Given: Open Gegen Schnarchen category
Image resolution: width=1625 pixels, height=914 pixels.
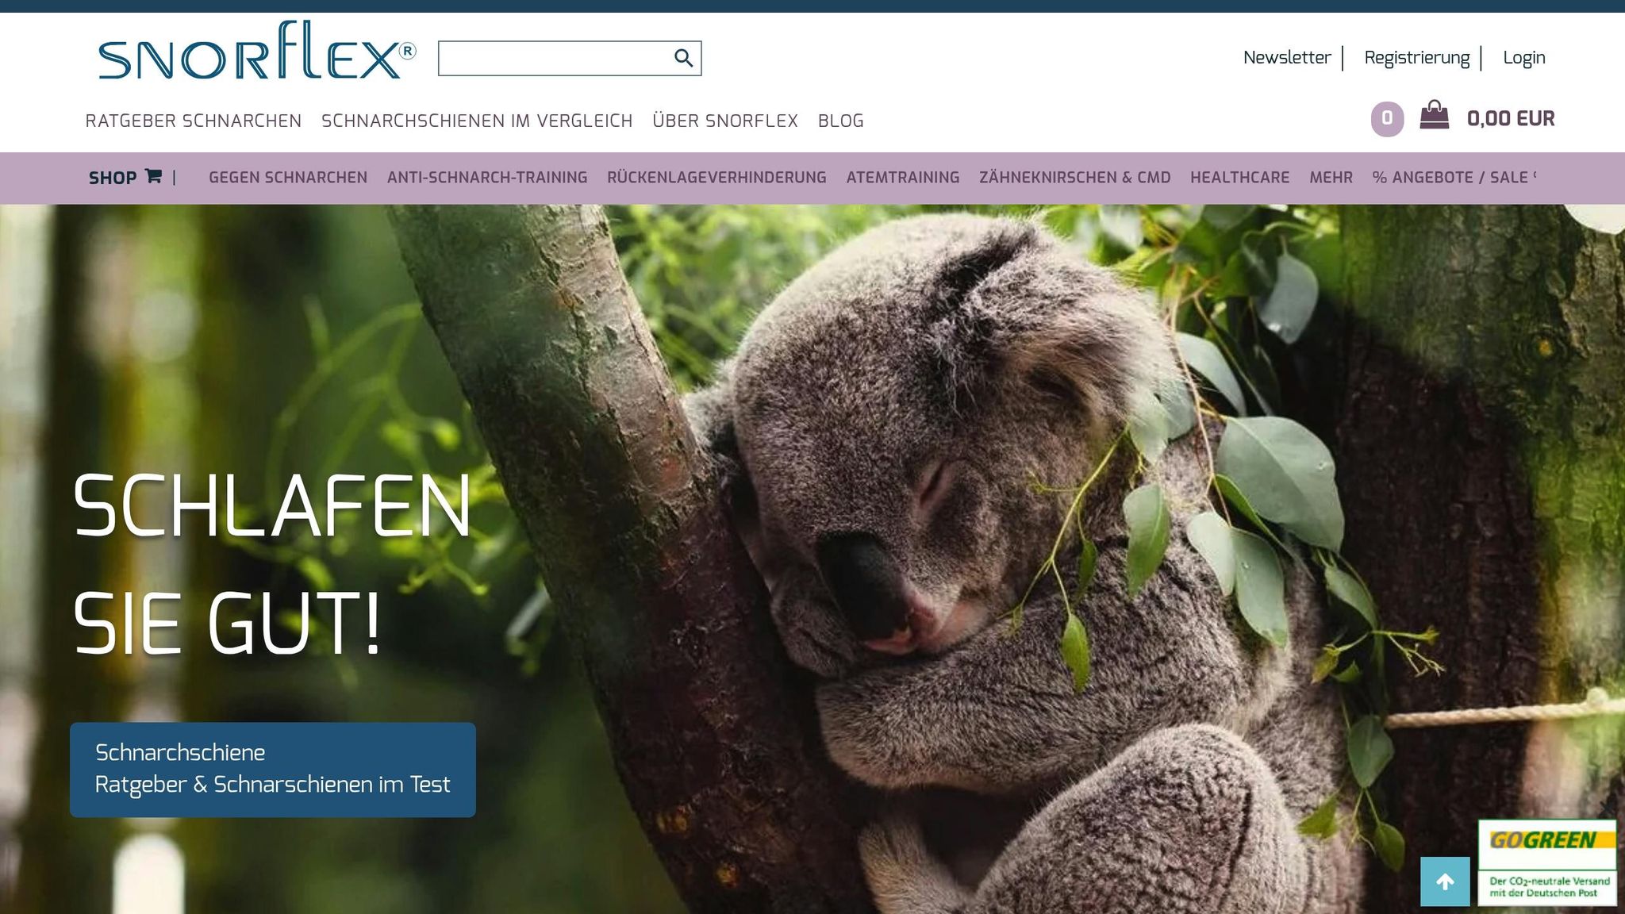Looking at the screenshot, I should pyautogui.click(x=288, y=178).
